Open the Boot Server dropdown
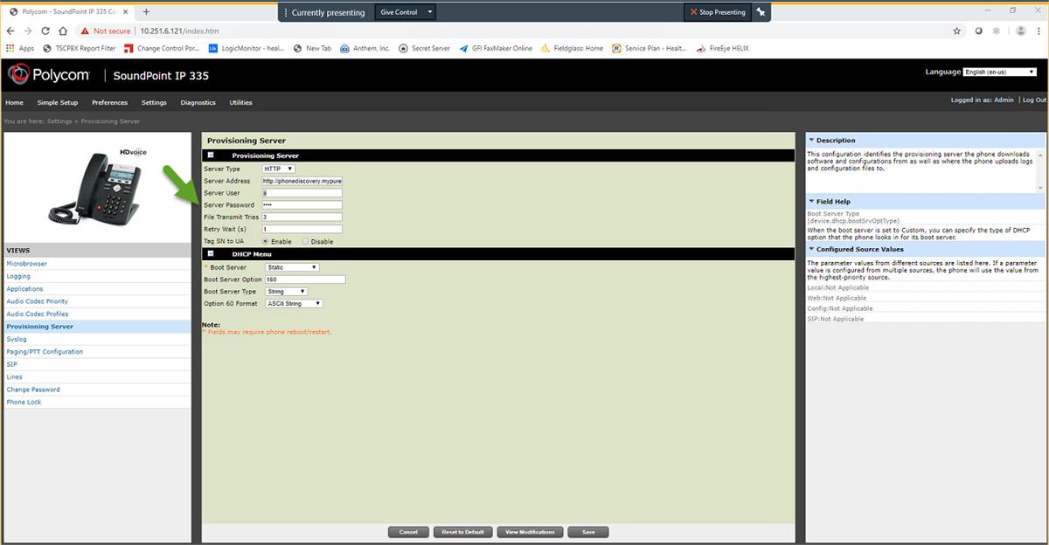 [292, 266]
